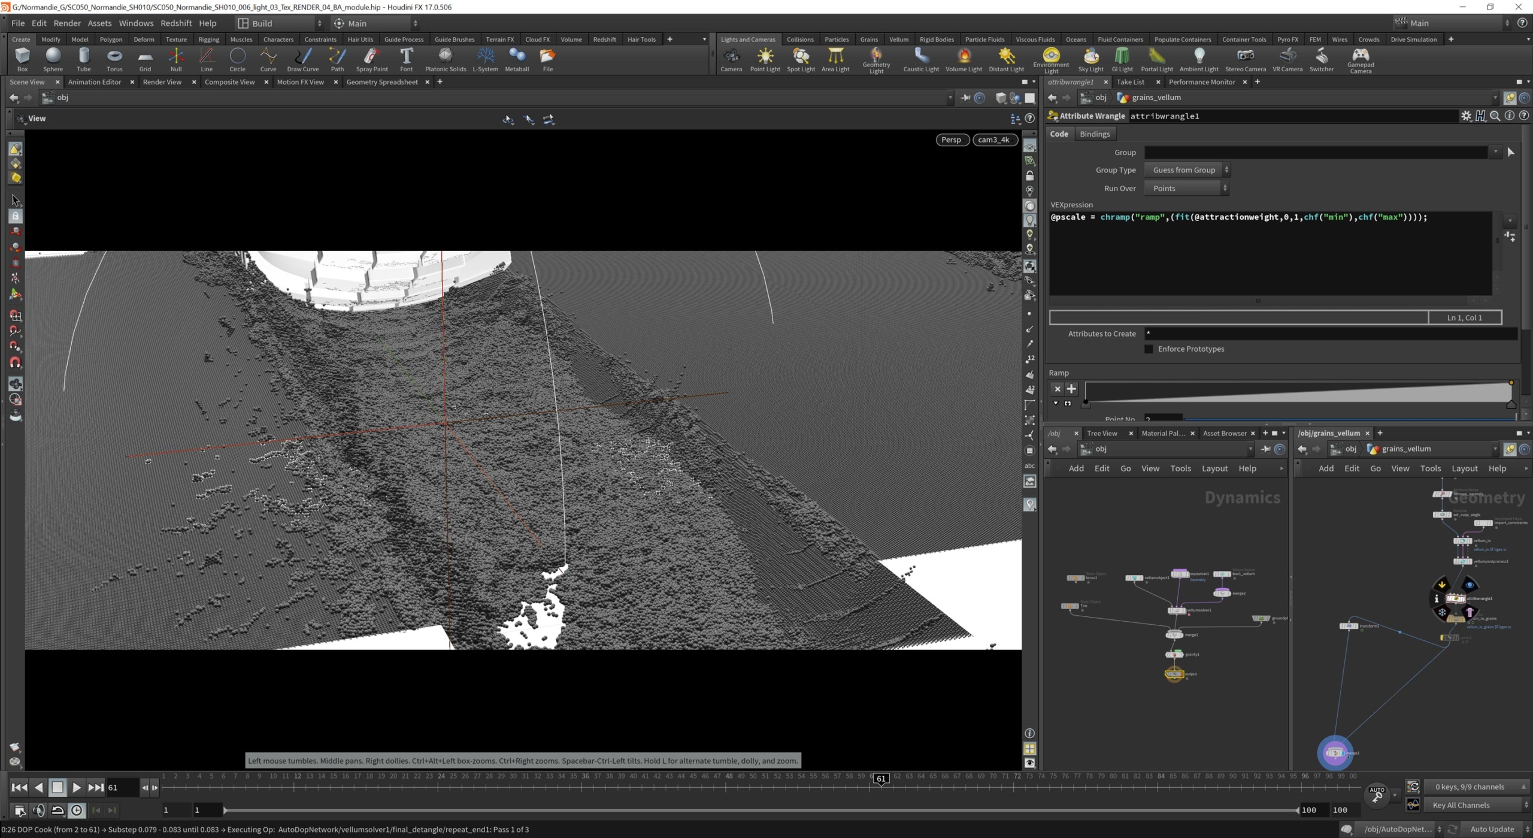Click the timeline range slider bar
Screen dimensions: 1533x838
tap(761, 810)
